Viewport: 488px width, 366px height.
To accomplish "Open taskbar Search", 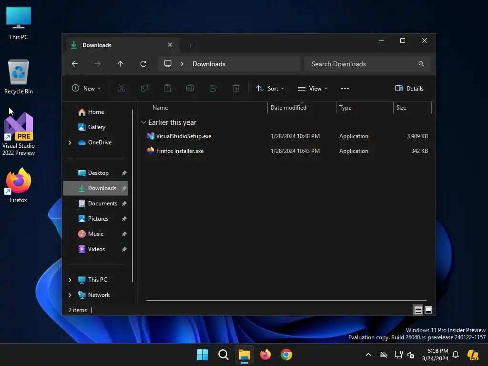I will tap(224, 355).
